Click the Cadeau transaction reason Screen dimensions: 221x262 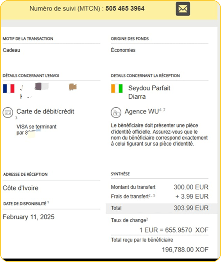coord(12,50)
